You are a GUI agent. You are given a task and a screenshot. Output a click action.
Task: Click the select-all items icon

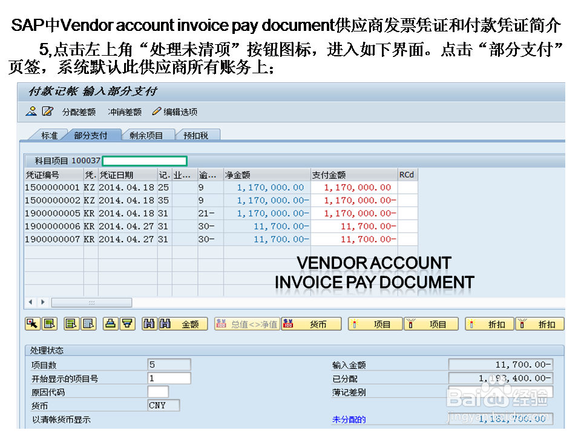click(x=71, y=324)
